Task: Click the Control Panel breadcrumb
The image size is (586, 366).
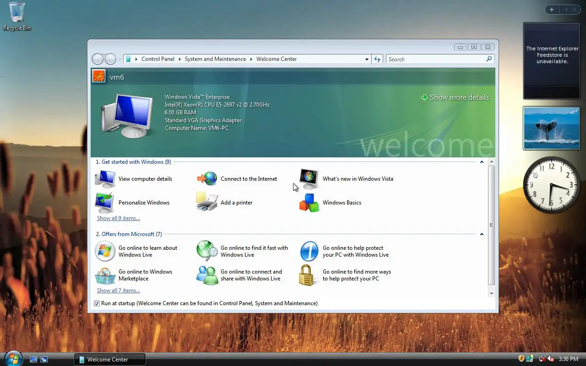Action: (158, 59)
